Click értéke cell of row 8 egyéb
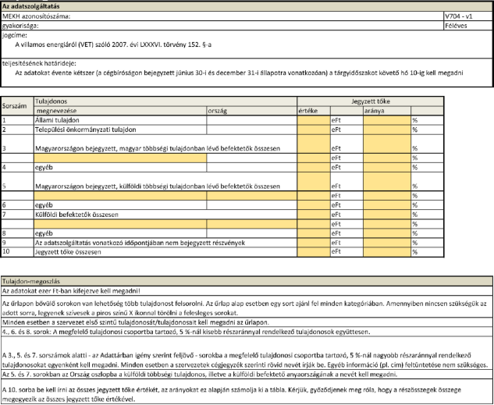 [314, 233]
